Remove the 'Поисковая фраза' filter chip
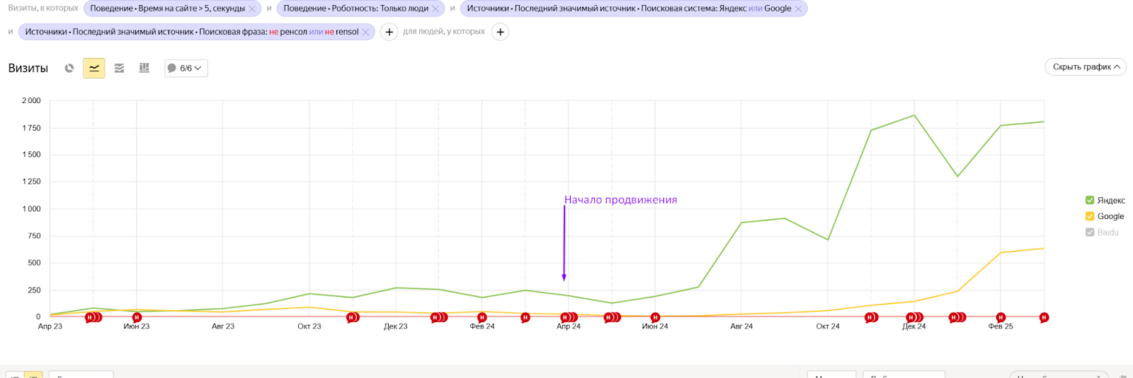Screen dimensions: 1133x378 [365, 33]
